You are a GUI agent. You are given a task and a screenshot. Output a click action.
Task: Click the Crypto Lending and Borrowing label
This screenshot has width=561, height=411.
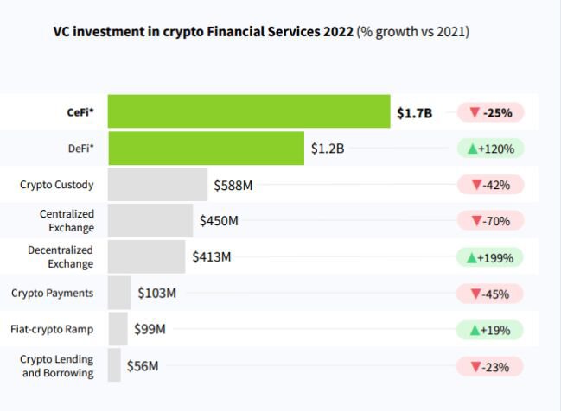(58, 366)
